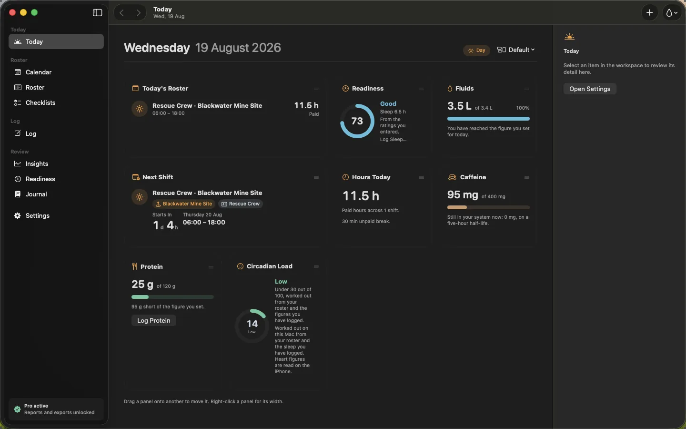686x429 pixels.
Task: Open Settings from the sidebar
Action: point(56,216)
